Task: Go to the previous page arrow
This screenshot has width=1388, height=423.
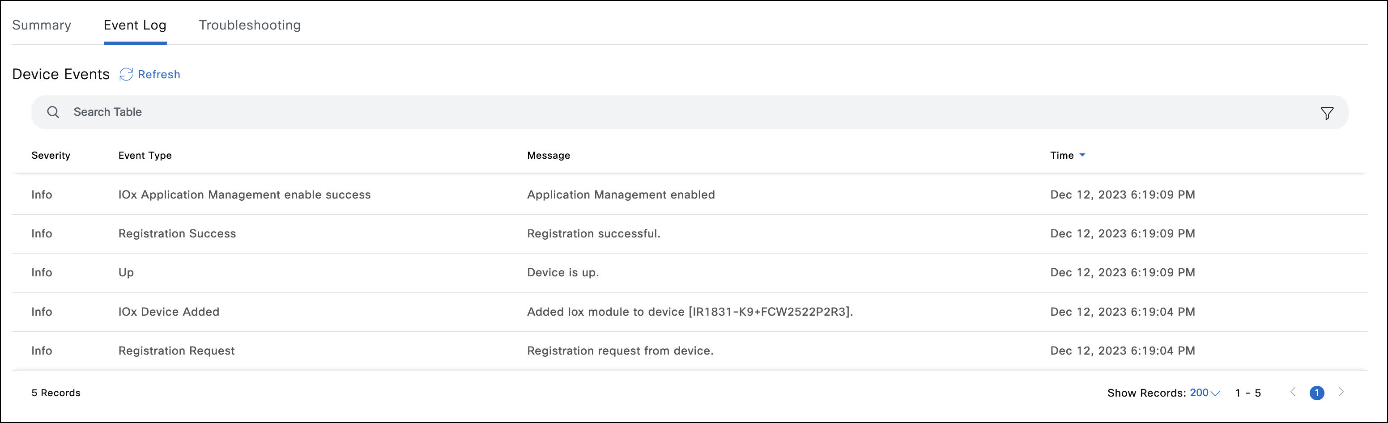Action: (x=1293, y=392)
